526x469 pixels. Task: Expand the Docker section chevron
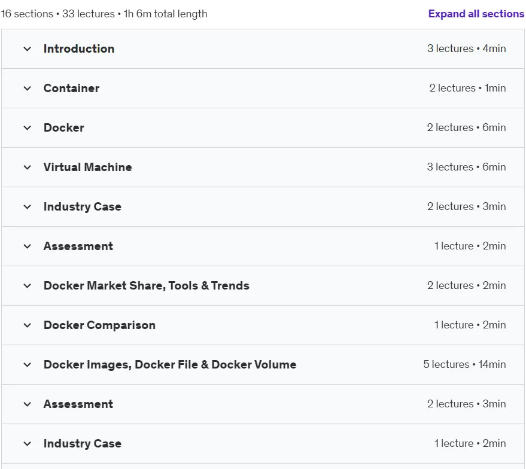tap(27, 128)
